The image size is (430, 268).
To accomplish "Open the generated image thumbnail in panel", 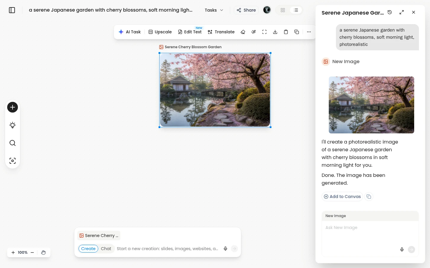I will 371,105.
